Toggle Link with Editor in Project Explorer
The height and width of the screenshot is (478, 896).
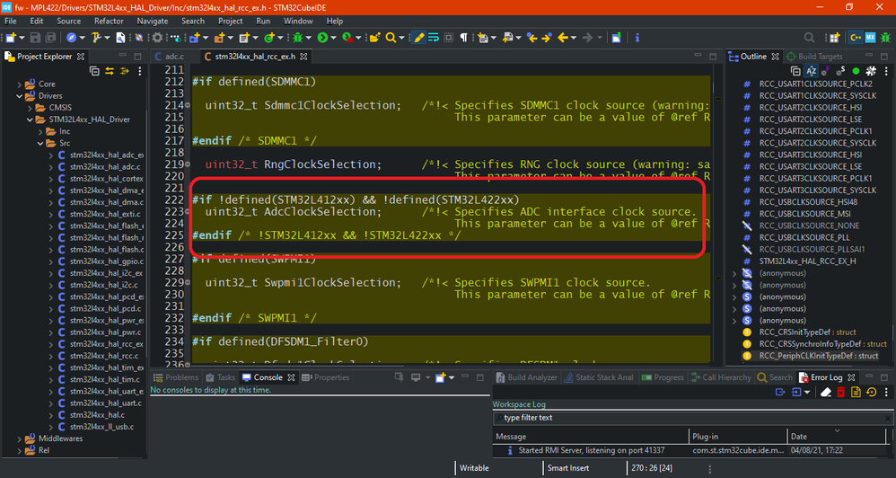(110, 71)
